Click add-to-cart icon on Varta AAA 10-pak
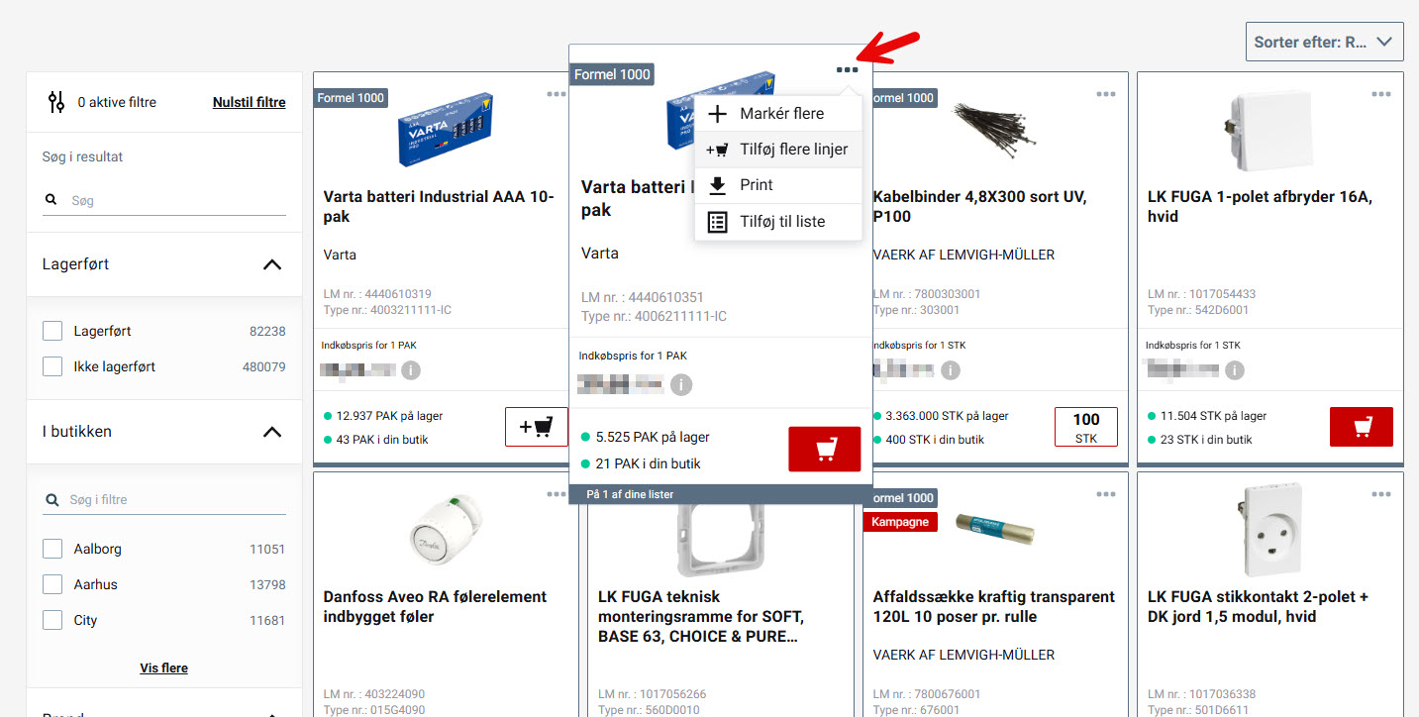 click(536, 427)
